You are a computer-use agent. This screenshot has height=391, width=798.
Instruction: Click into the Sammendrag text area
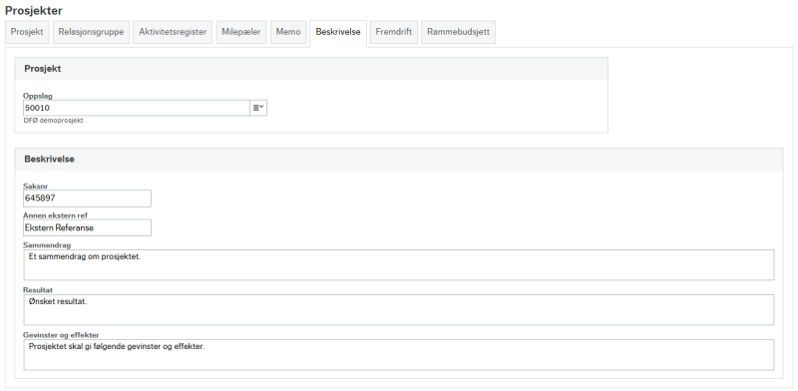point(398,264)
